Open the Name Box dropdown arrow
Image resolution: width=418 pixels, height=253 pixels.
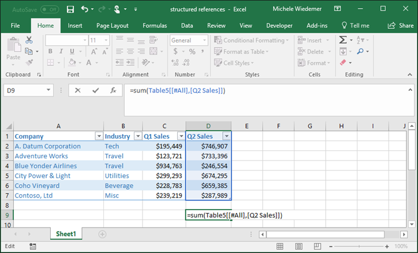(x=48, y=90)
